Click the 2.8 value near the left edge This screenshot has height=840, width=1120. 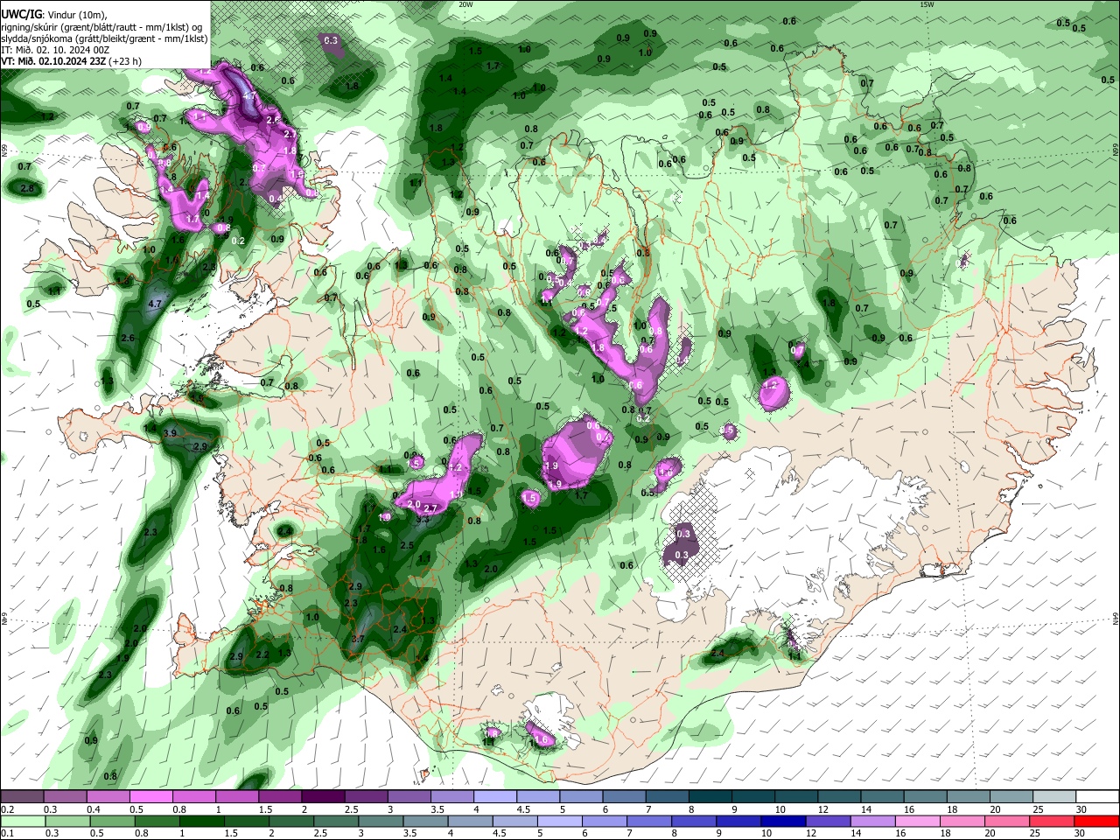tap(27, 189)
